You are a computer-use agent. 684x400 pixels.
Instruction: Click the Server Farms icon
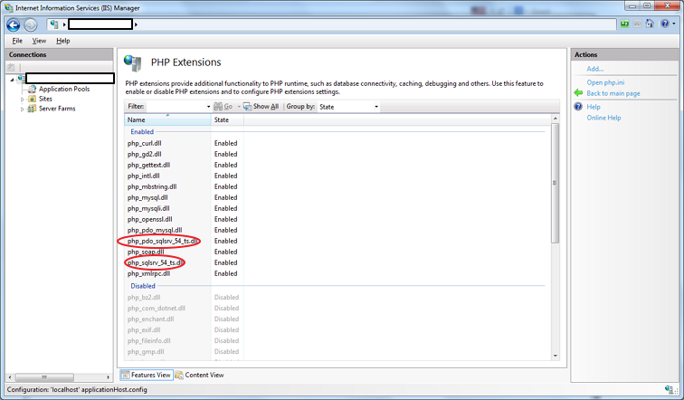click(x=32, y=109)
